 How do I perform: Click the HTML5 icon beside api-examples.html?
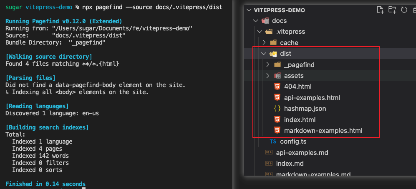(277, 98)
